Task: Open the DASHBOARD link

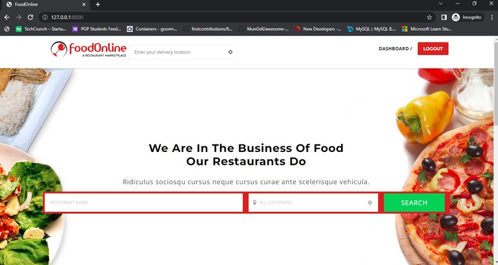Action: (394, 49)
